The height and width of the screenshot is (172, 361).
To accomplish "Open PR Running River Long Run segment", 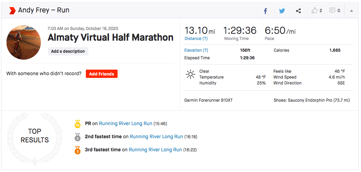I will point(126,123).
